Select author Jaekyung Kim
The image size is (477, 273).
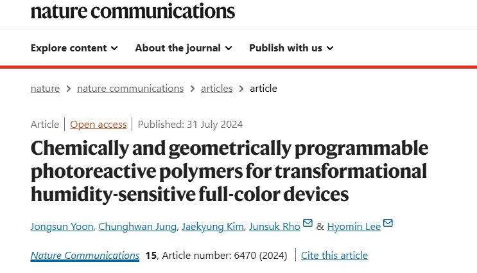click(212, 227)
